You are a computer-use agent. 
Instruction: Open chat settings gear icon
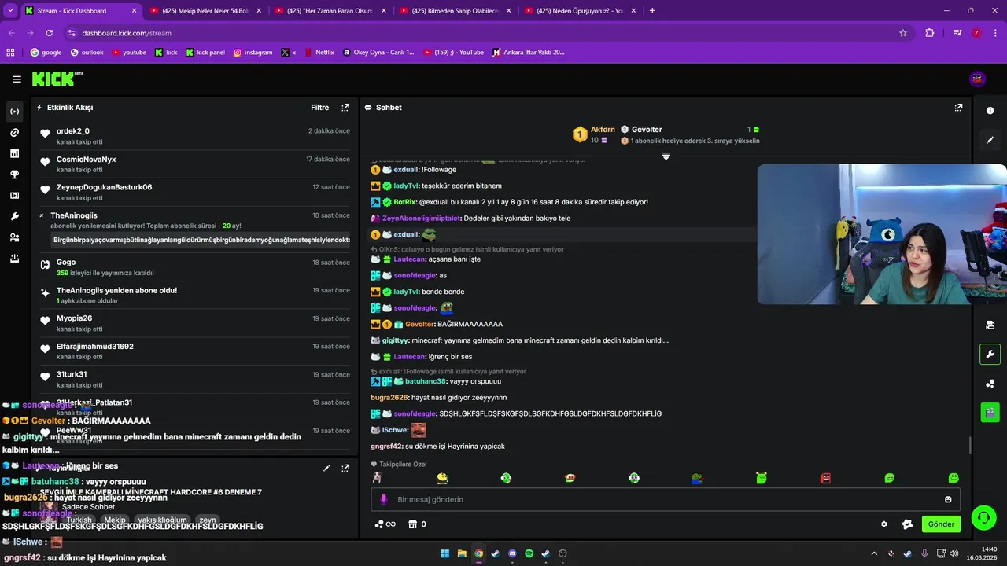(x=884, y=524)
